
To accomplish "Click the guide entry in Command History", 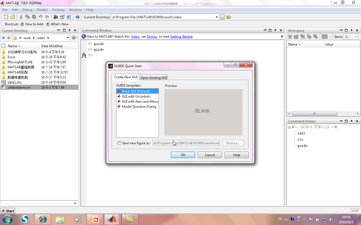I will [302, 146].
